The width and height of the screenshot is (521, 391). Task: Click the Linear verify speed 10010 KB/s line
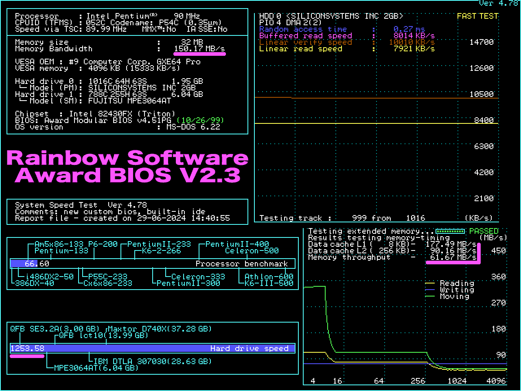347,42
